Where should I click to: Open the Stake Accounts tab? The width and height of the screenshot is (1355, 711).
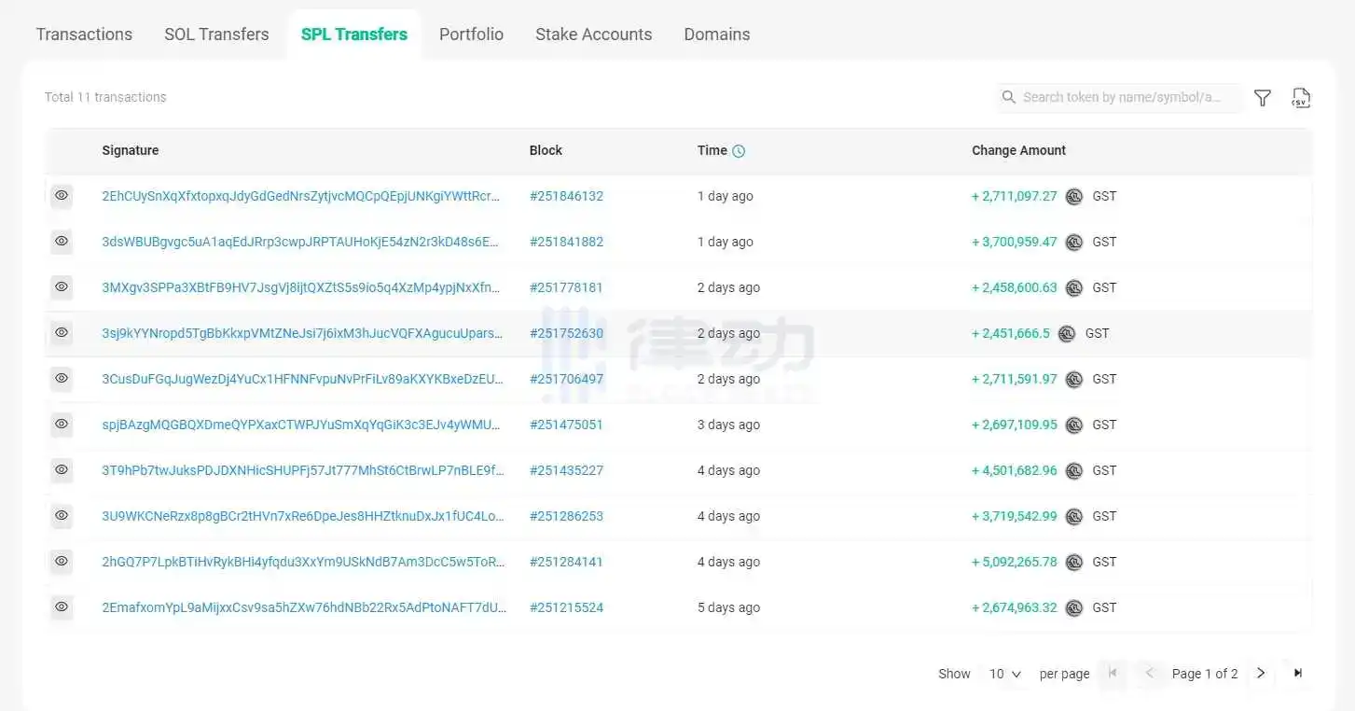[x=593, y=35]
